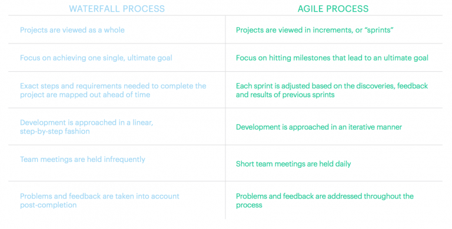Click 'project are mapped out ahead of time'
This screenshot has width=452, height=229.
click(85, 95)
